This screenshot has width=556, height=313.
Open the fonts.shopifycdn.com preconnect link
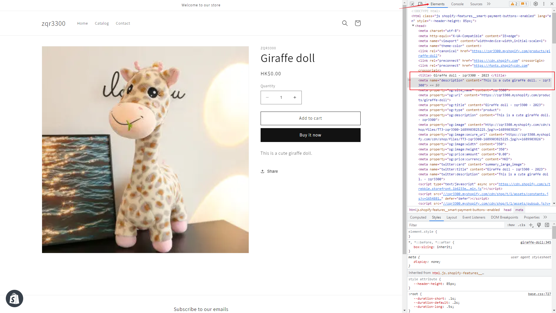(x=501, y=65)
